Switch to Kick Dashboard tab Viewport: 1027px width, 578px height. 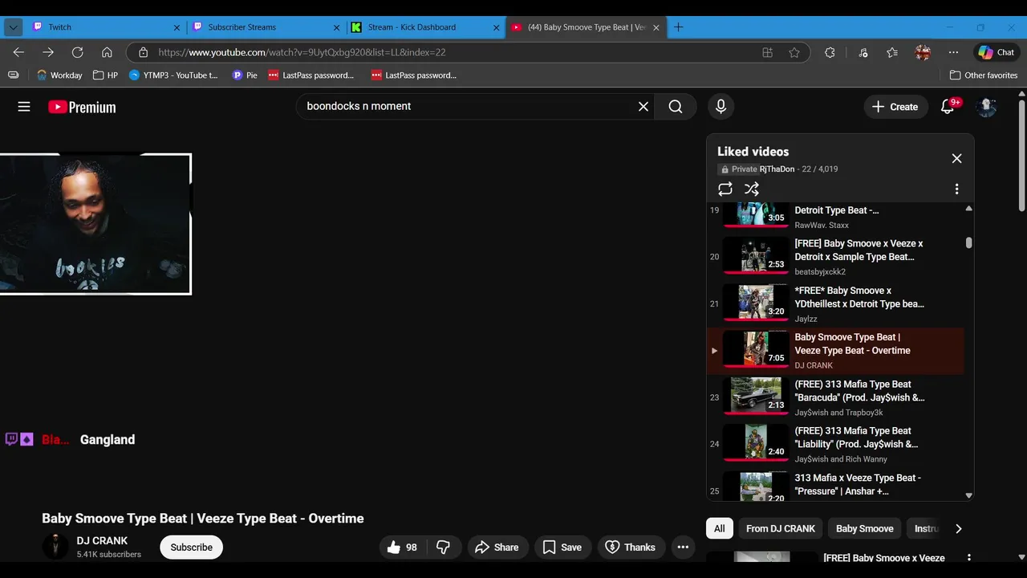click(x=426, y=26)
